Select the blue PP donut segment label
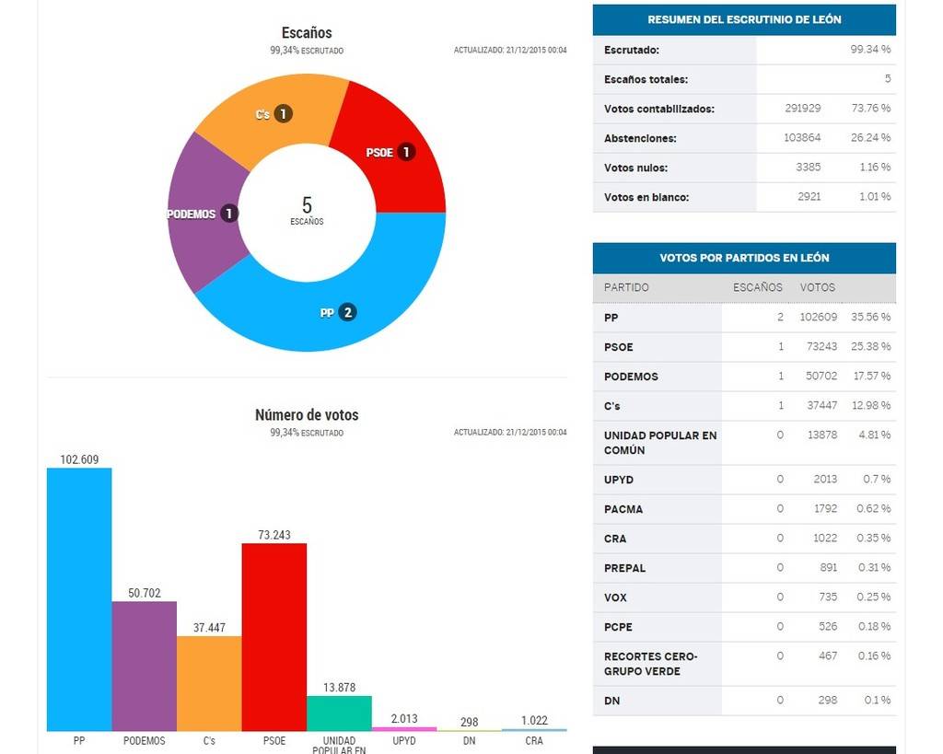 click(x=326, y=313)
